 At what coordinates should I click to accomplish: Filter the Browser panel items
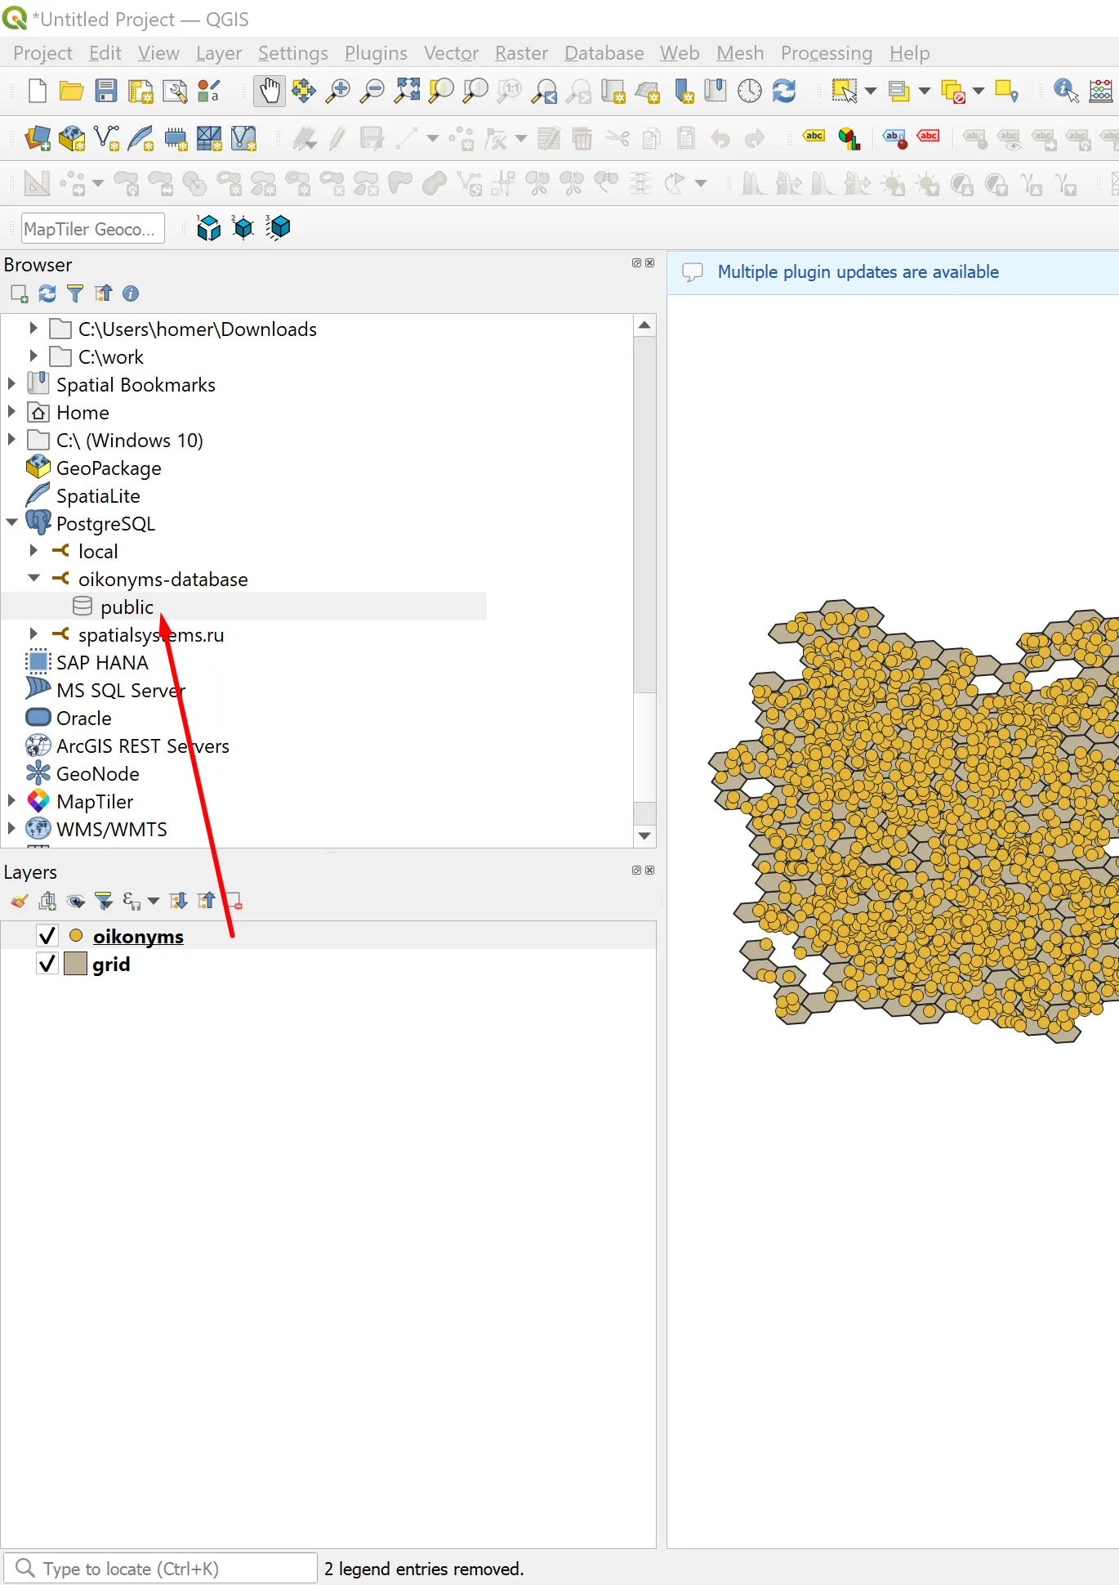[x=75, y=293]
